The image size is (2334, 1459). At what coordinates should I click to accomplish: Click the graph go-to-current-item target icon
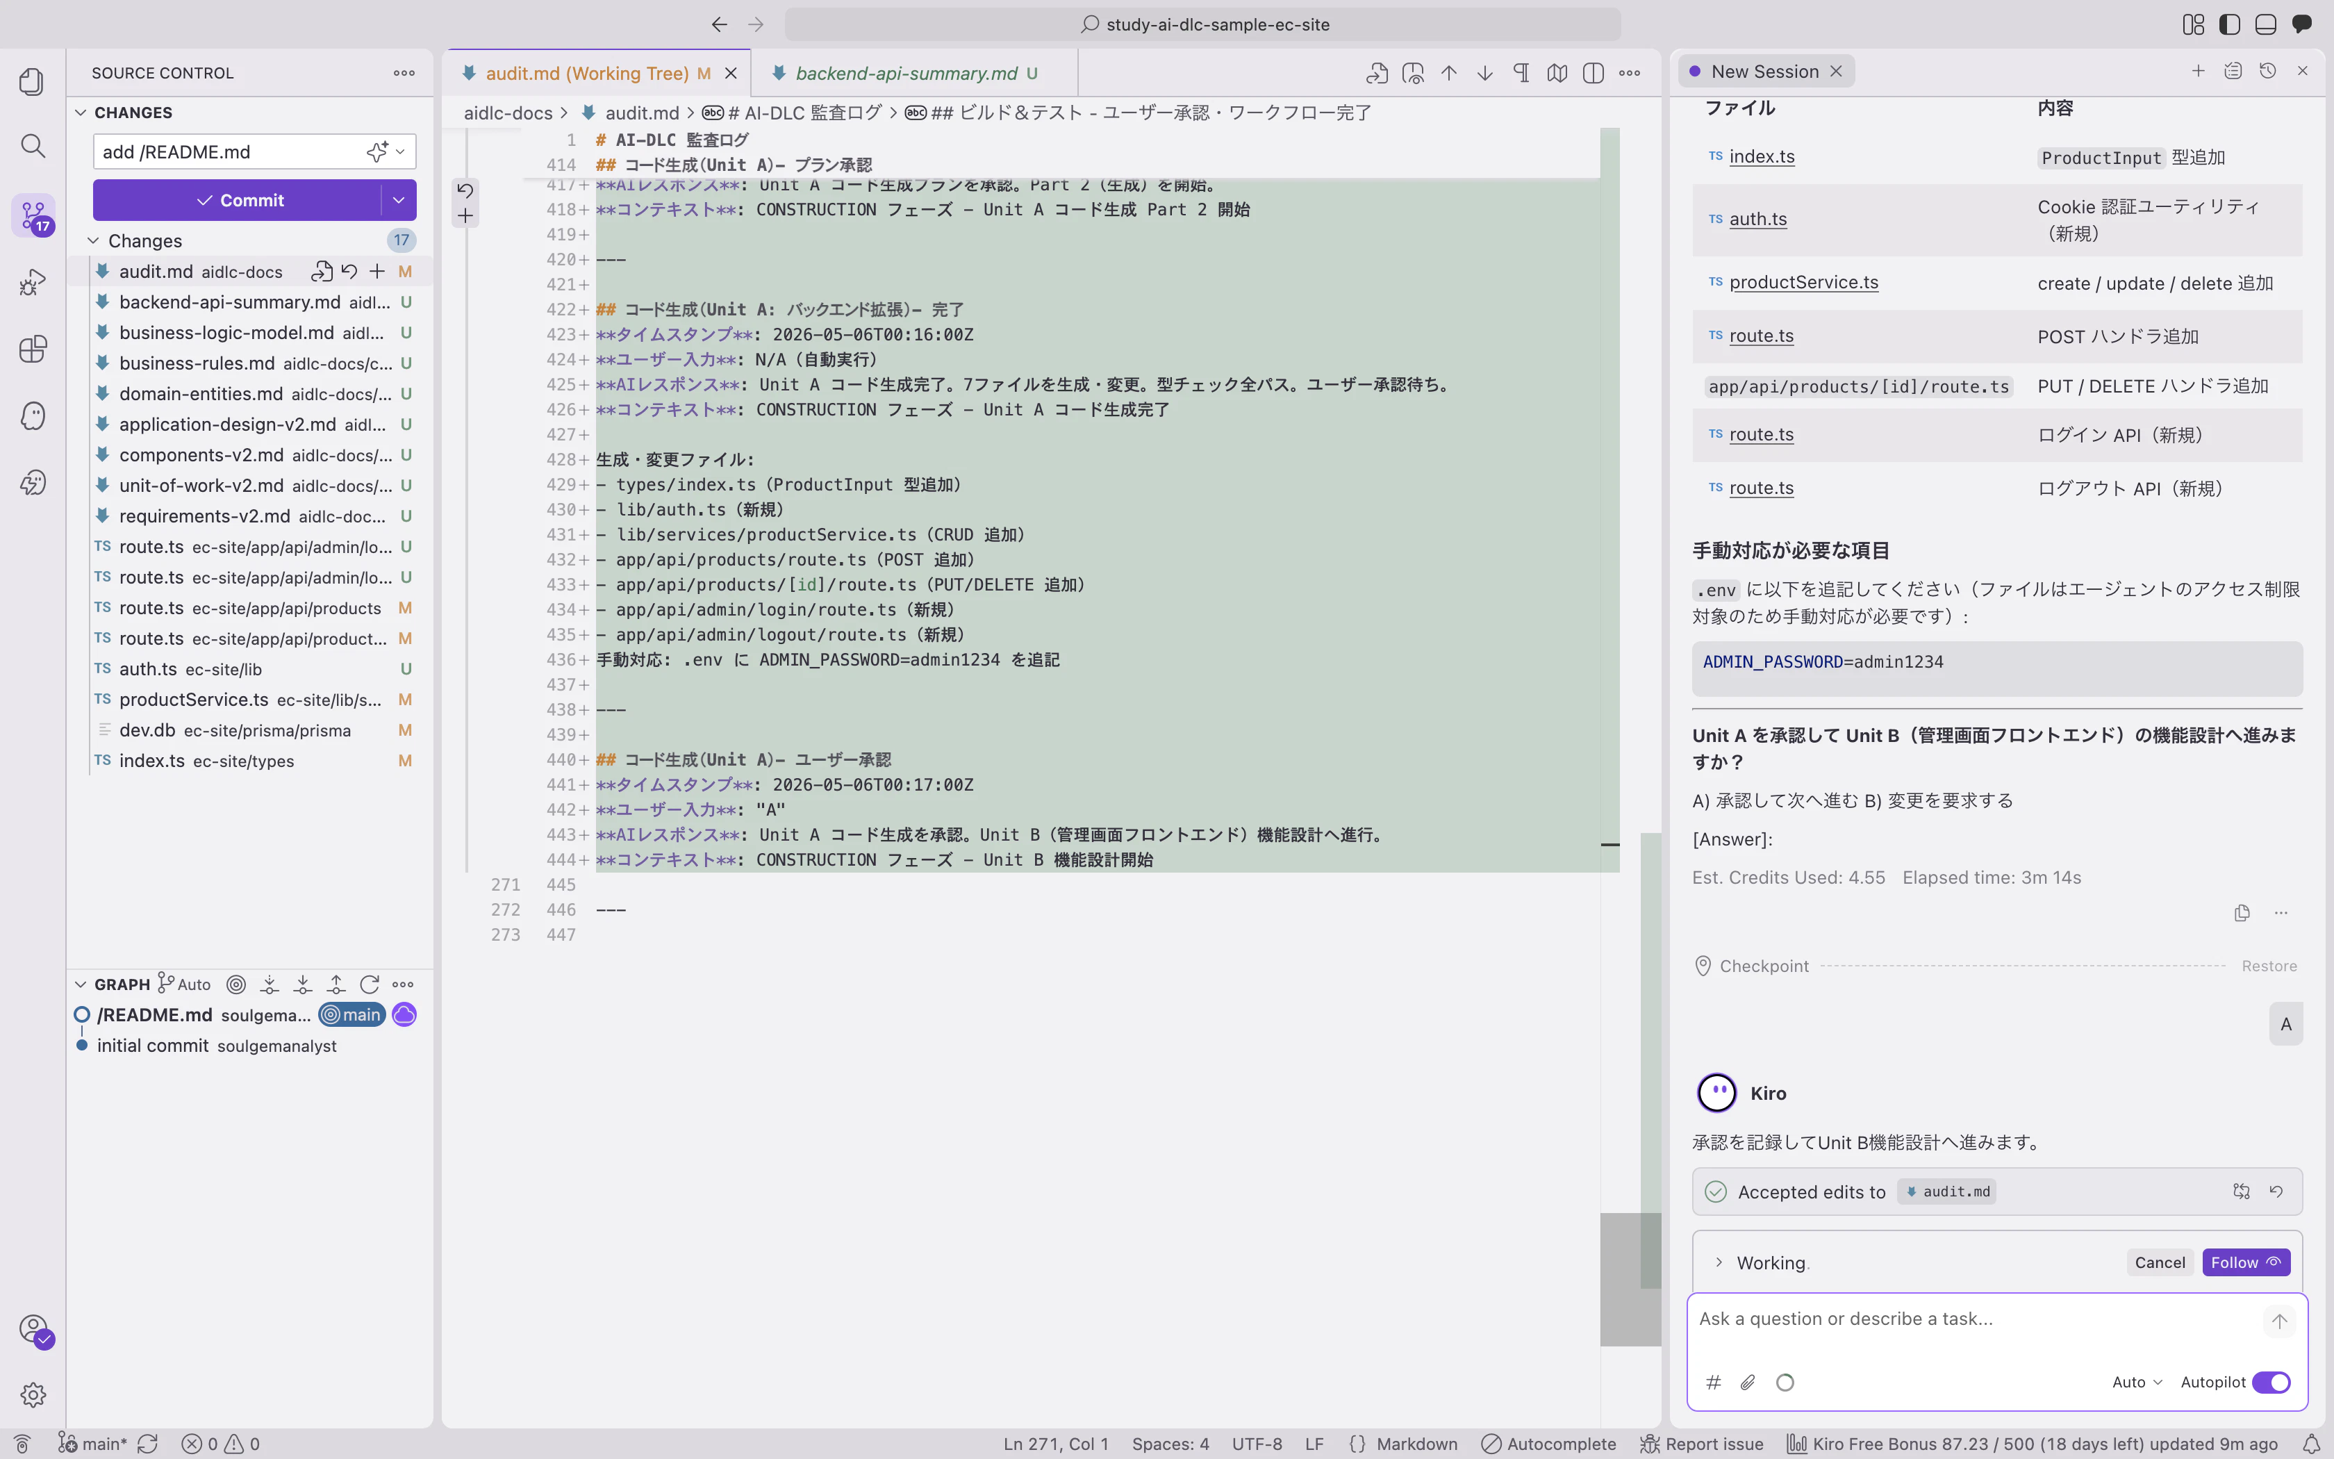point(236,984)
